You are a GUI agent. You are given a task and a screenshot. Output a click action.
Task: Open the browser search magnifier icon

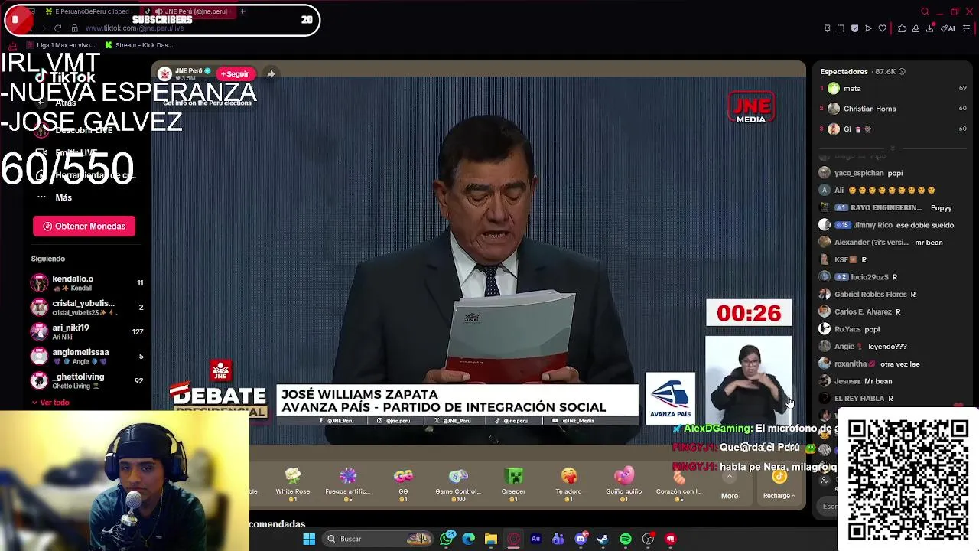click(925, 11)
